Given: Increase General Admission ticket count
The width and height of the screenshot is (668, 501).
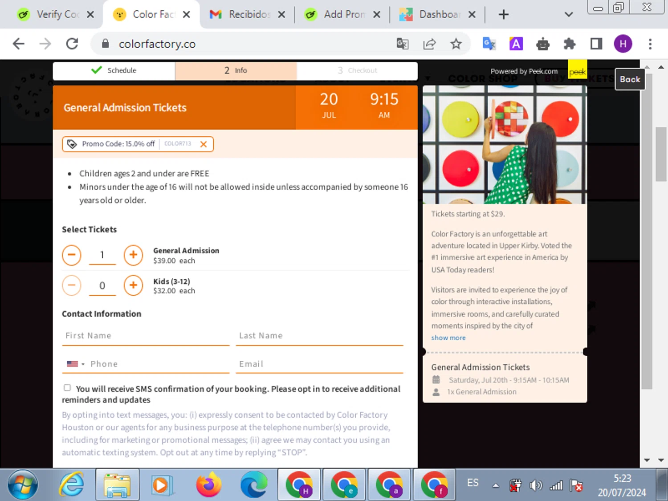Looking at the screenshot, I should click(133, 255).
